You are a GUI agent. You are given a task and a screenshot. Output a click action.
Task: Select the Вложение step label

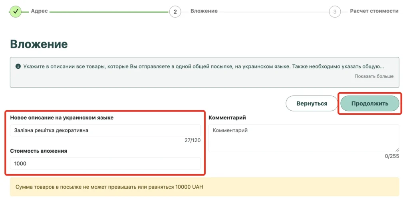pos(204,11)
